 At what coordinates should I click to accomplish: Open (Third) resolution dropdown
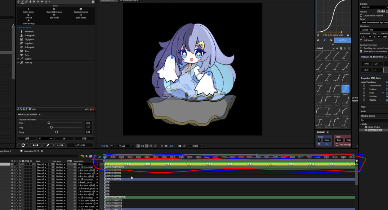125,146
